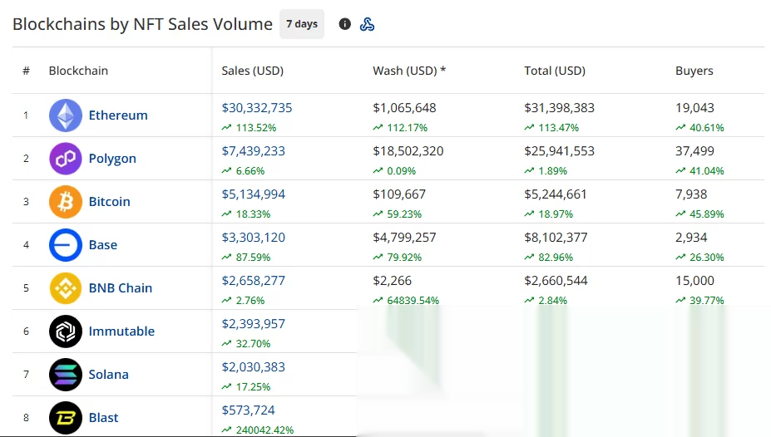This screenshot has width=771, height=437.
Task: Click Base wash value $4,799,257
Action: point(404,238)
